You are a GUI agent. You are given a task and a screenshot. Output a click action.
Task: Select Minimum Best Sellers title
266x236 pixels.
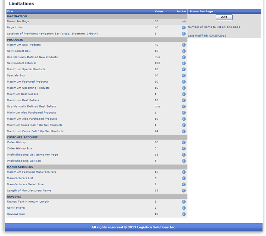coord(22,94)
